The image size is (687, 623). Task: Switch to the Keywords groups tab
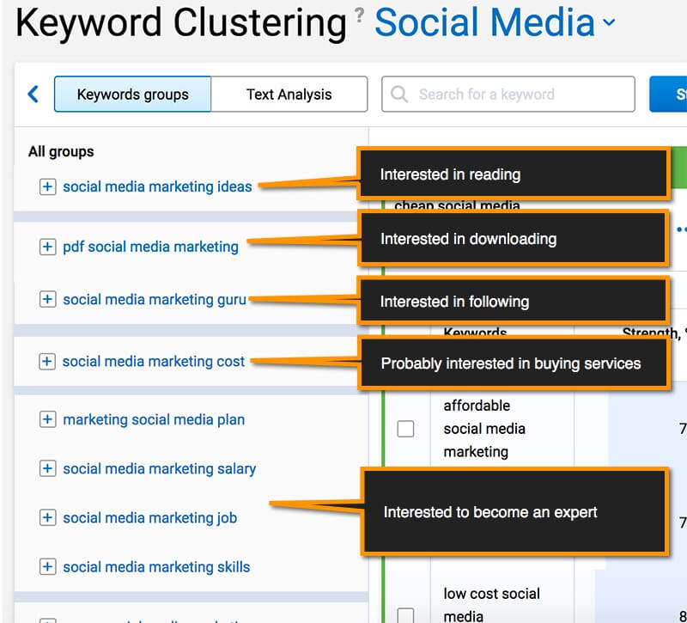click(132, 95)
